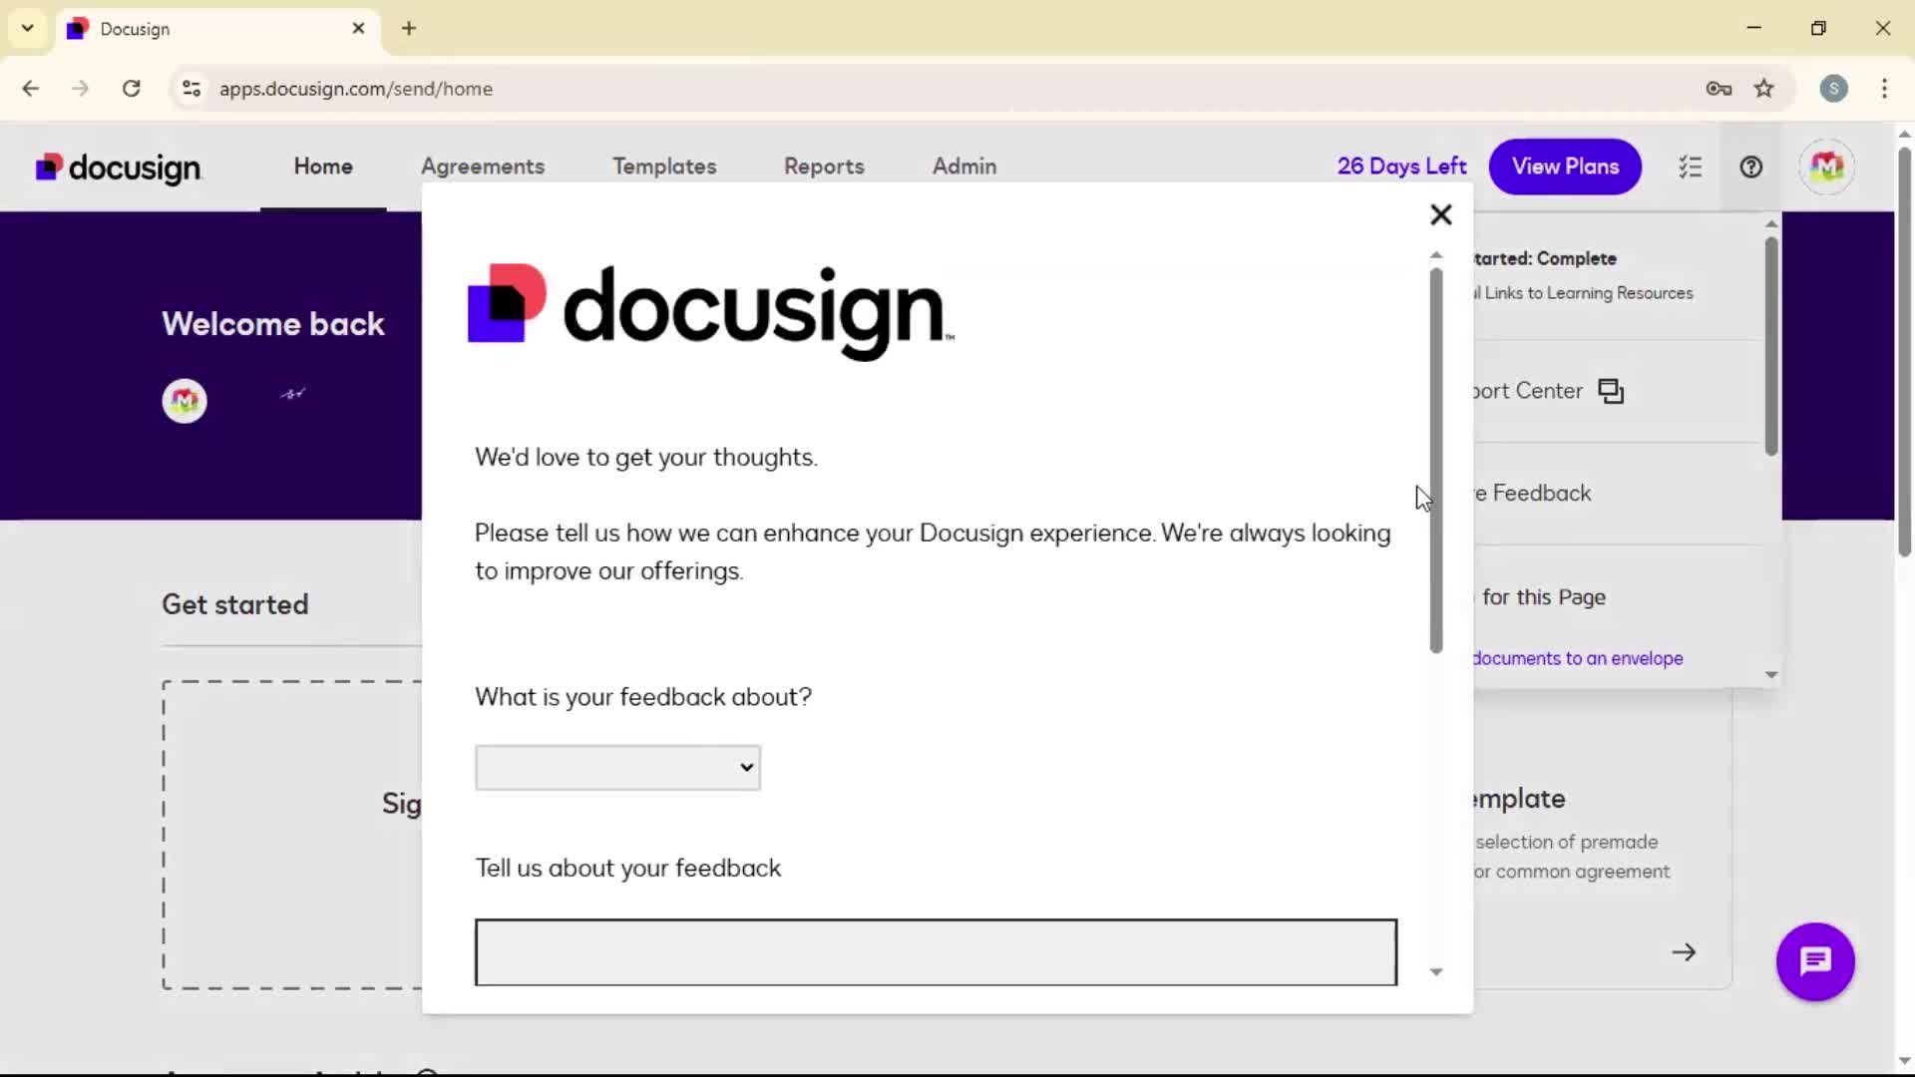Click the arrow on the template card
Image resolution: width=1915 pixels, height=1077 pixels.
1684,952
